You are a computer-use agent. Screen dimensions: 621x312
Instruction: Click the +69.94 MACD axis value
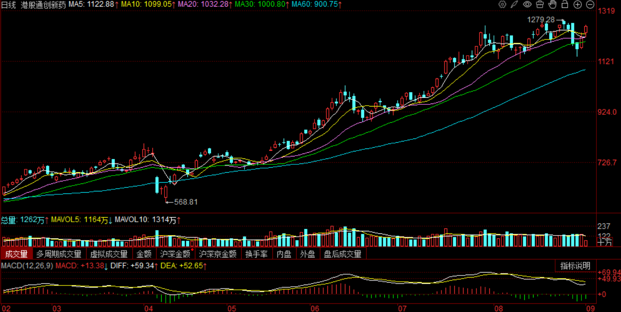point(610,272)
